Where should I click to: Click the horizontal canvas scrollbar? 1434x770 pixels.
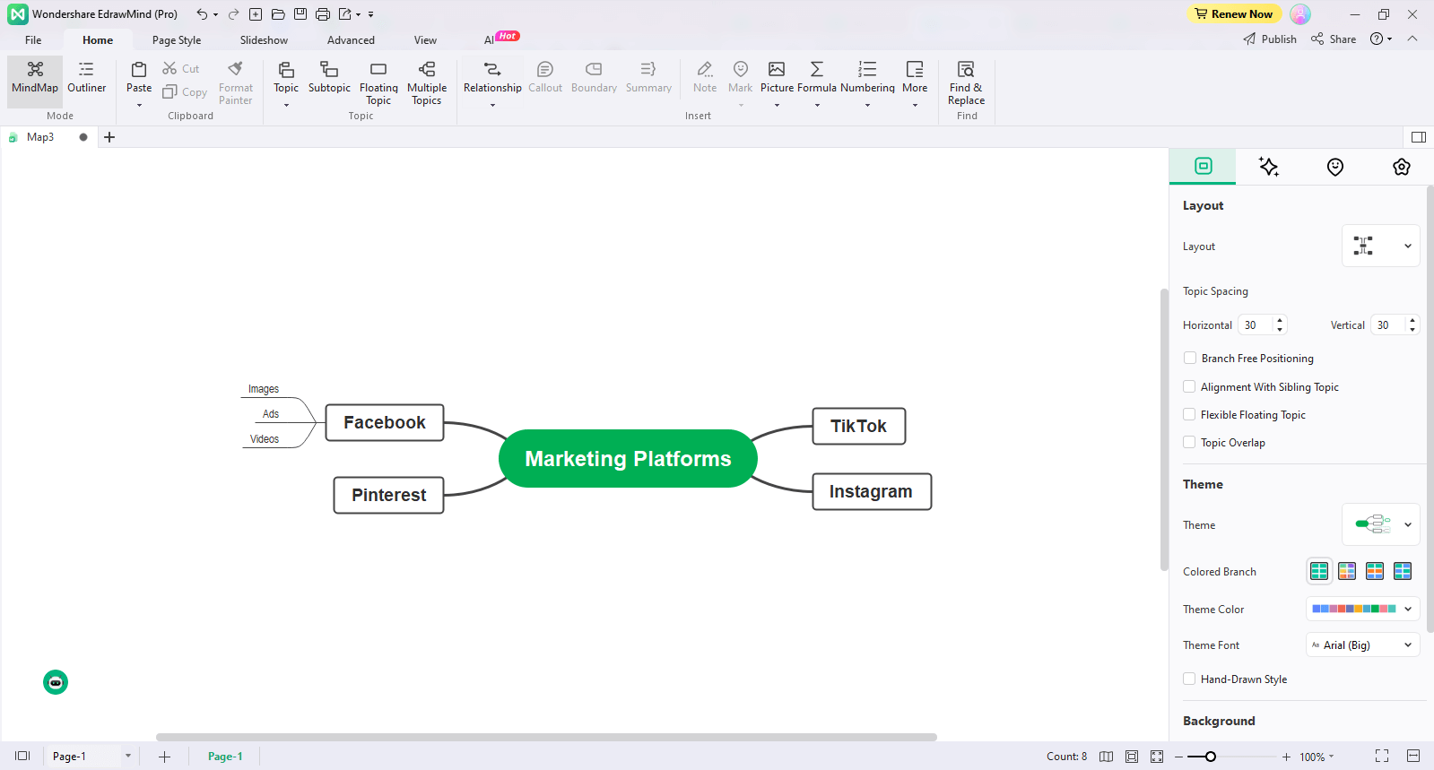(546, 737)
